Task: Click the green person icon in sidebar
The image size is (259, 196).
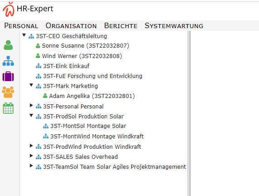Action: (x=8, y=45)
